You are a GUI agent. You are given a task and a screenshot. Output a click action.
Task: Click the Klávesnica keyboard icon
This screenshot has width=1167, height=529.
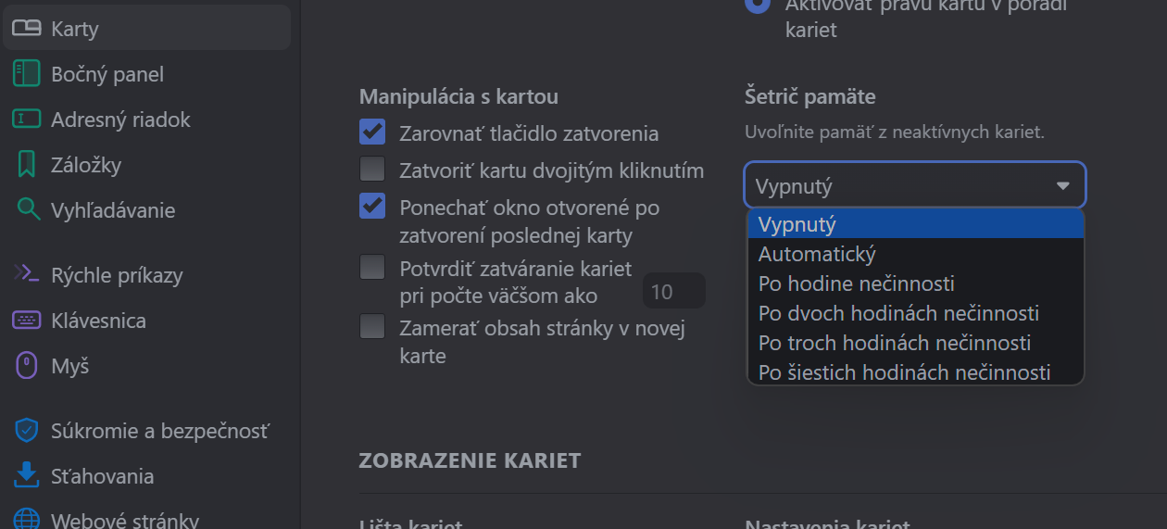click(x=27, y=321)
